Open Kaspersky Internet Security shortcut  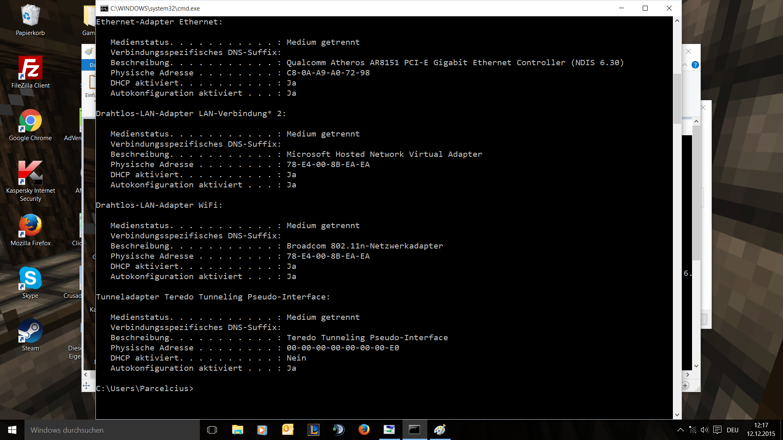click(31, 173)
